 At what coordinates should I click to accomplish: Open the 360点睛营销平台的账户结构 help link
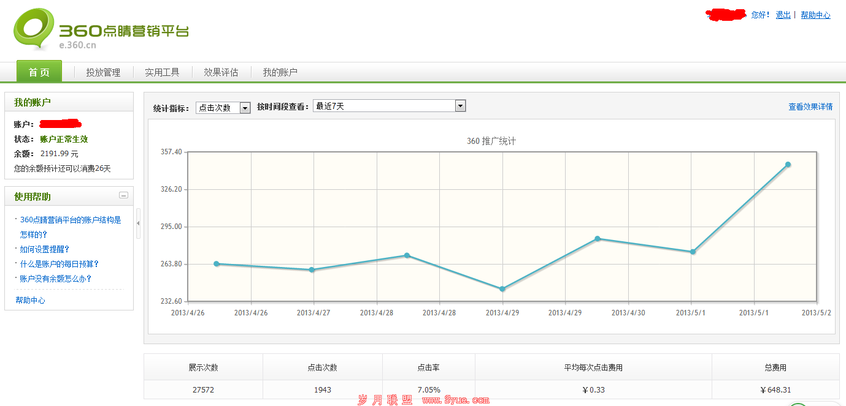pos(71,220)
